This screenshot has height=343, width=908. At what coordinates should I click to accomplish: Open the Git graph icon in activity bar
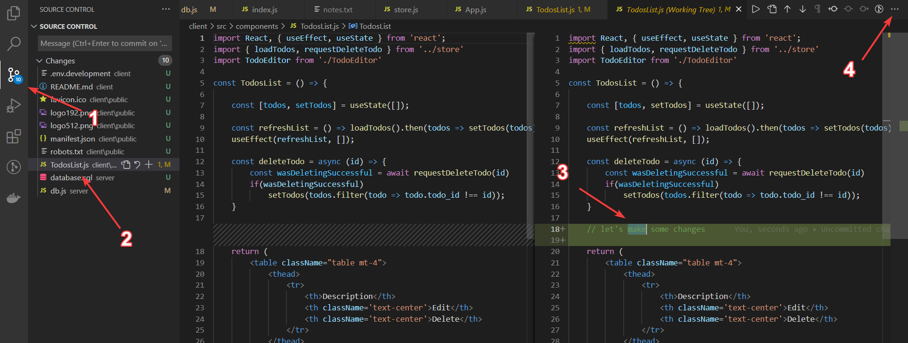(x=14, y=167)
